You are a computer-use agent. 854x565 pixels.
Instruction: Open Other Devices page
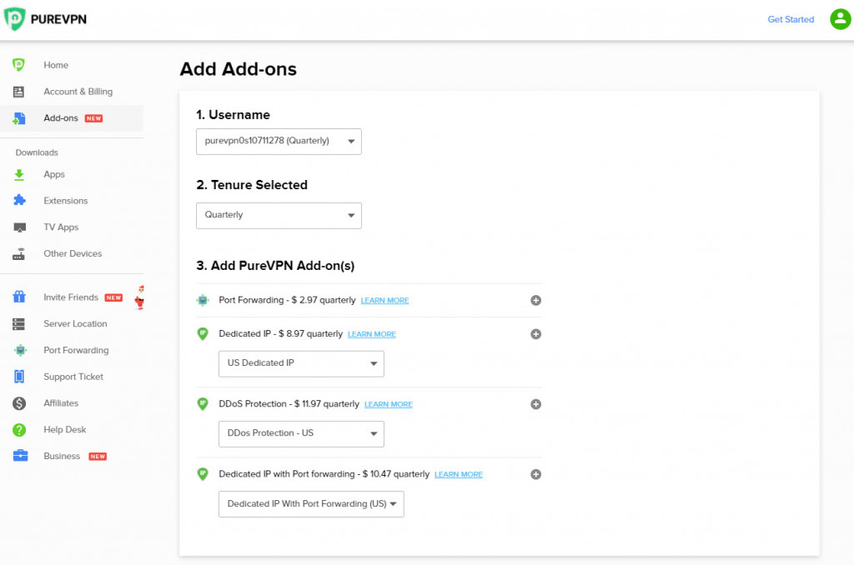[x=73, y=253]
